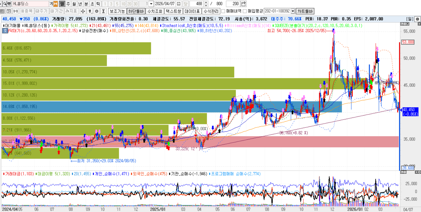Select 년 (yearly) period tab

point(80,4)
